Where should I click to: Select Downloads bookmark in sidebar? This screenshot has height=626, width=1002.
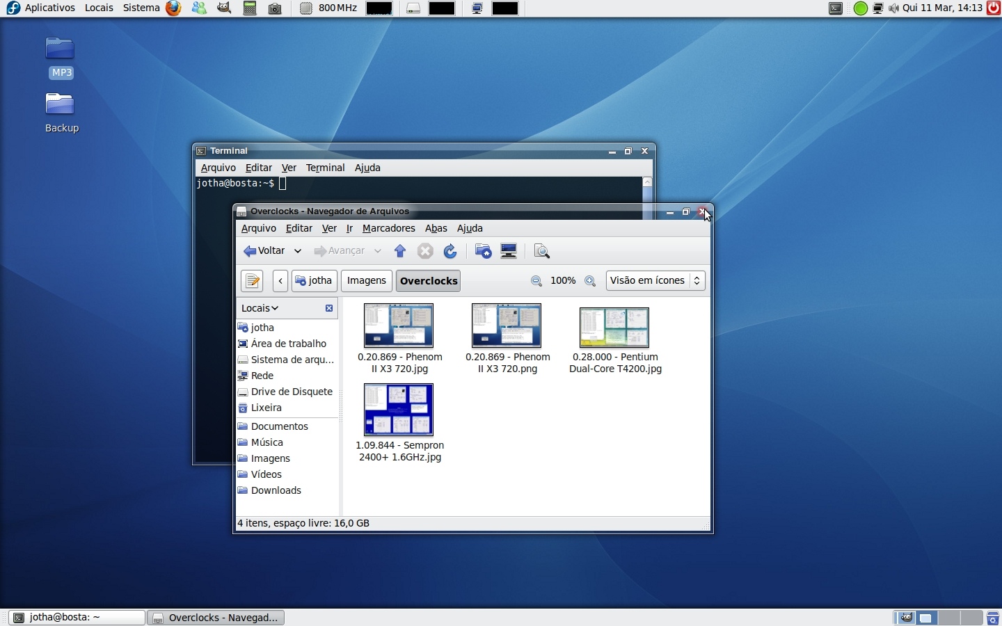[x=269, y=492]
